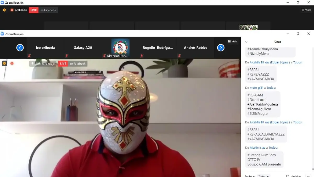The height and width of the screenshot is (177, 314).
Task: Click muted mic icon on Andrés Robles tile
Action: pos(179,56)
